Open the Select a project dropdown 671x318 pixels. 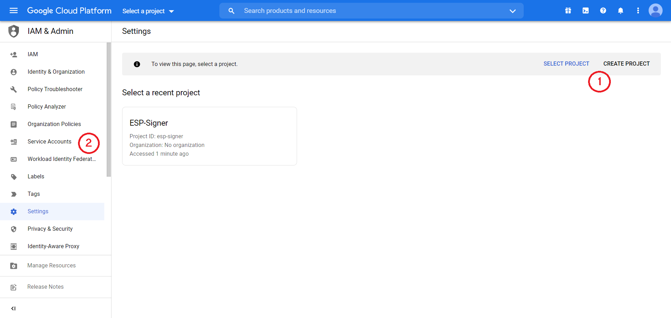(x=148, y=11)
